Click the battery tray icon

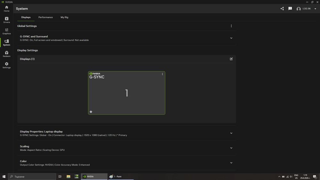pyautogui.click(x=283, y=177)
